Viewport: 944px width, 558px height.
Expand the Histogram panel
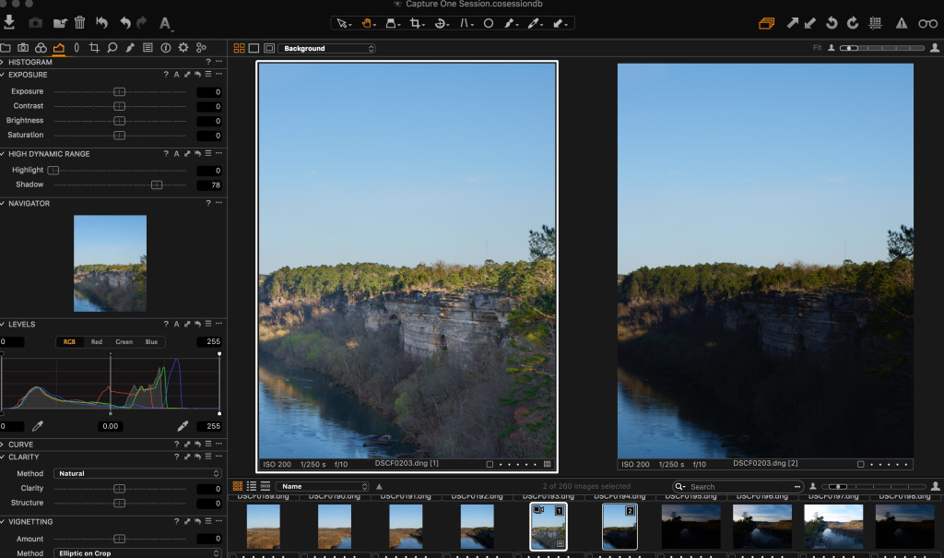tap(3, 62)
